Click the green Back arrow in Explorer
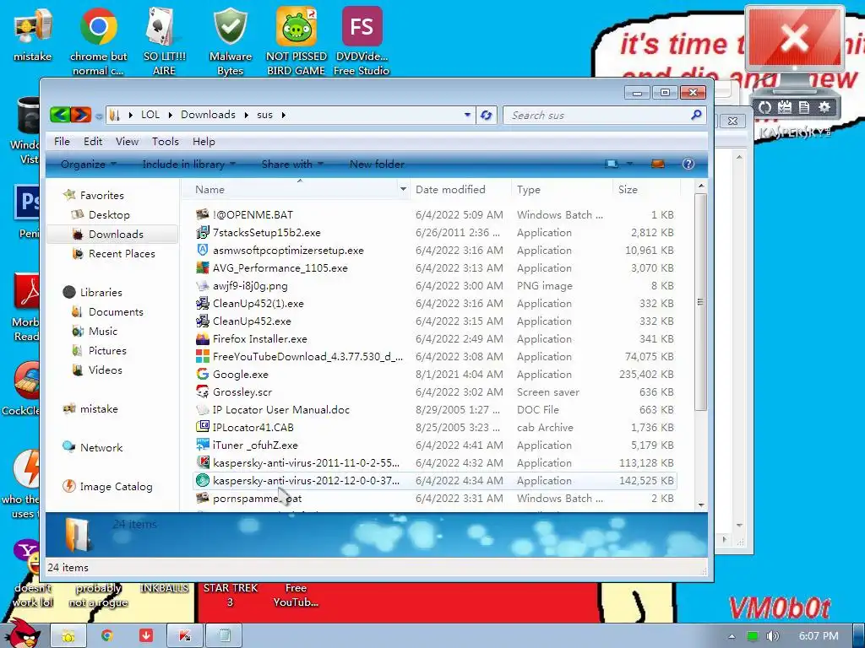The height and width of the screenshot is (648, 865). [60, 115]
